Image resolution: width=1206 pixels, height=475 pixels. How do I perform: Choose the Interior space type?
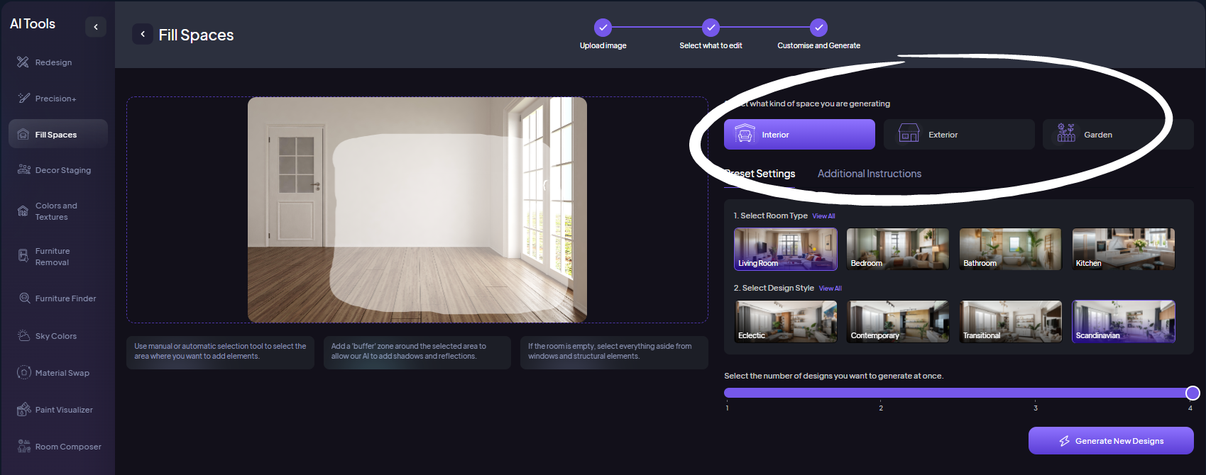[x=799, y=135]
